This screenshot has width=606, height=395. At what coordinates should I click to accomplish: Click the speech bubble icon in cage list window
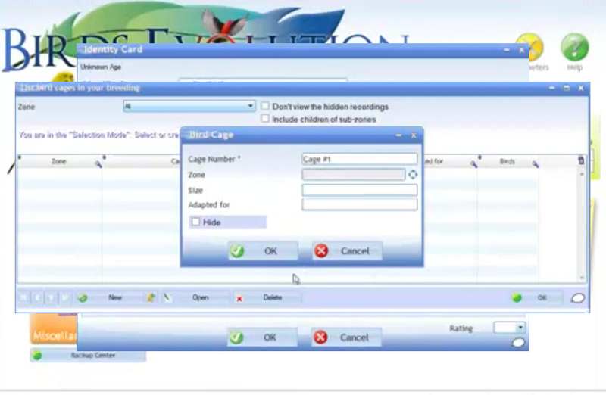578,298
